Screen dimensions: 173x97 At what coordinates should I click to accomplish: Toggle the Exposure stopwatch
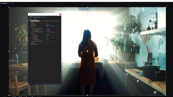[x=33, y=36]
